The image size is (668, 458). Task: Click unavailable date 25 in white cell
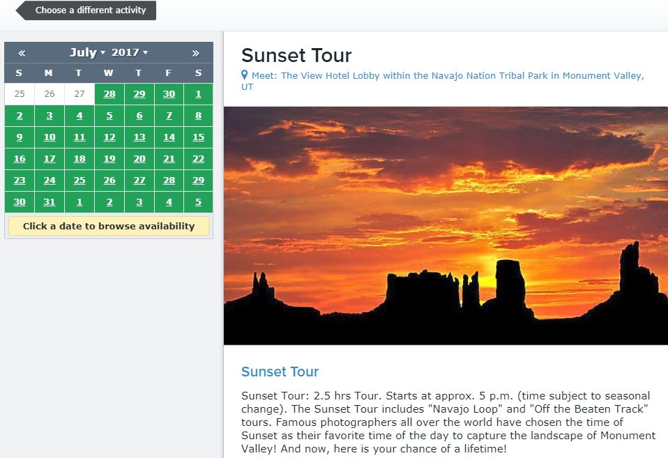20,94
